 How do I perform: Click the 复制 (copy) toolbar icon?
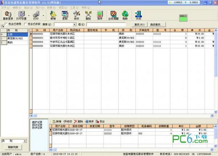pos(65,15)
